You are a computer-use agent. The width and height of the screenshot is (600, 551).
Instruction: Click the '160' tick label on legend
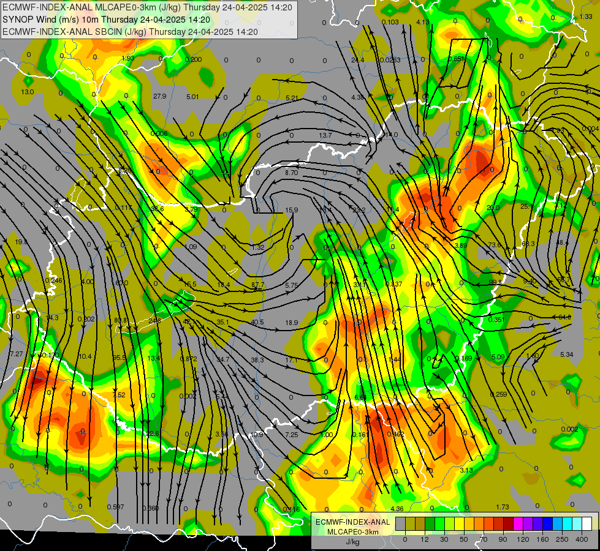tap(542, 539)
